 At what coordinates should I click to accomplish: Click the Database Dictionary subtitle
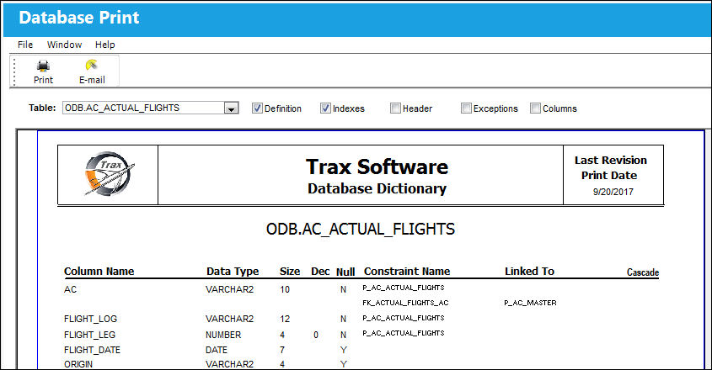(377, 188)
